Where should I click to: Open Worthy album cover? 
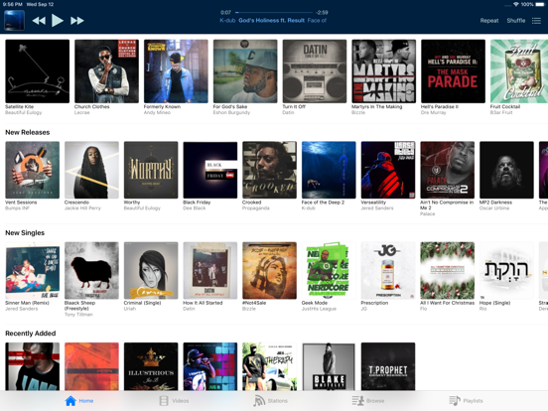[x=151, y=170]
